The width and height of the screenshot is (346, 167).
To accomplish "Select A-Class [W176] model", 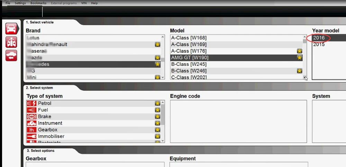I will click(x=237, y=51).
